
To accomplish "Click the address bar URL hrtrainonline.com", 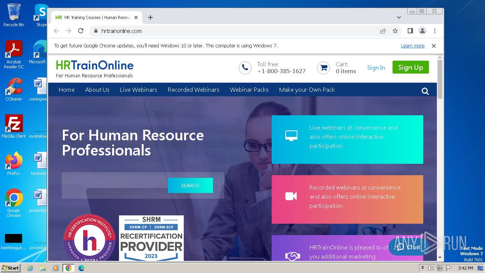I will 122,31.
